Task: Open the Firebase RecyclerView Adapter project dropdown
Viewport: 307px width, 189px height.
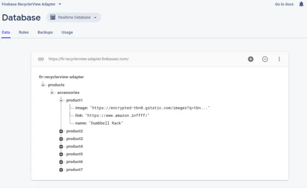Action: 32,4
